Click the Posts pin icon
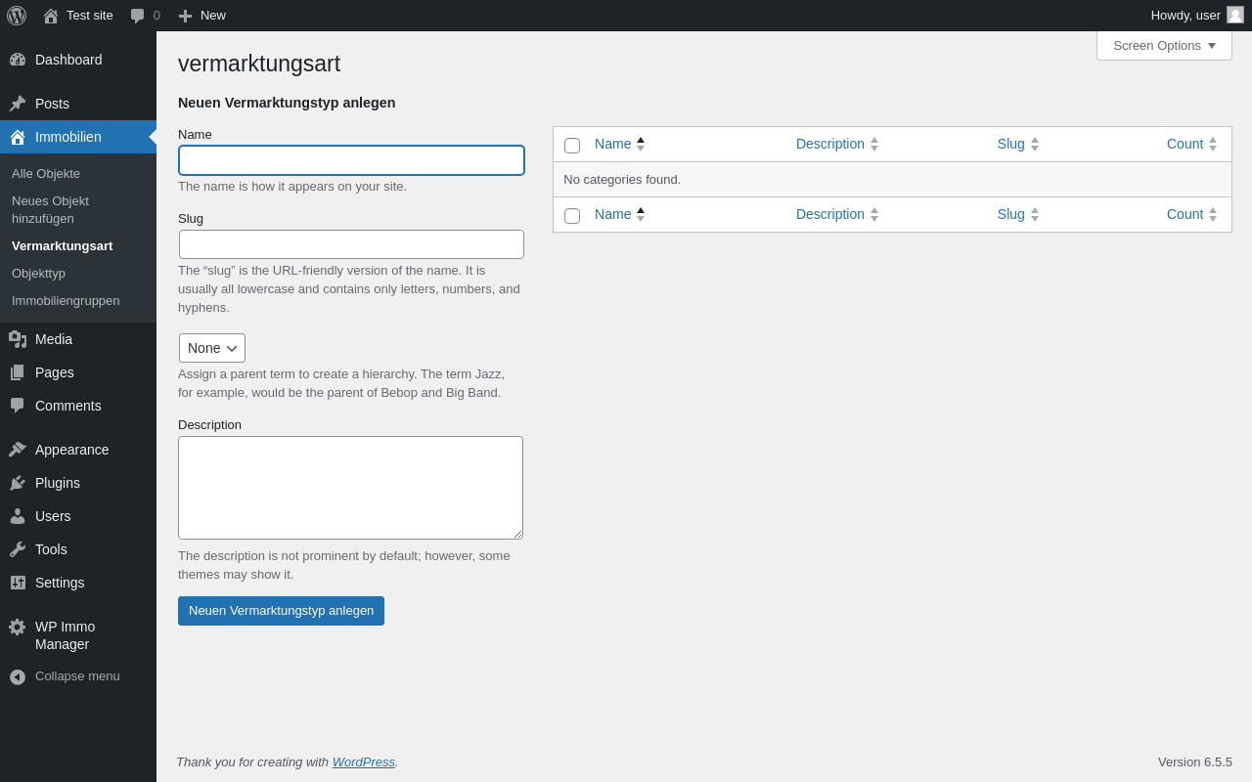The width and height of the screenshot is (1252, 782). click(x=18, y=104)
